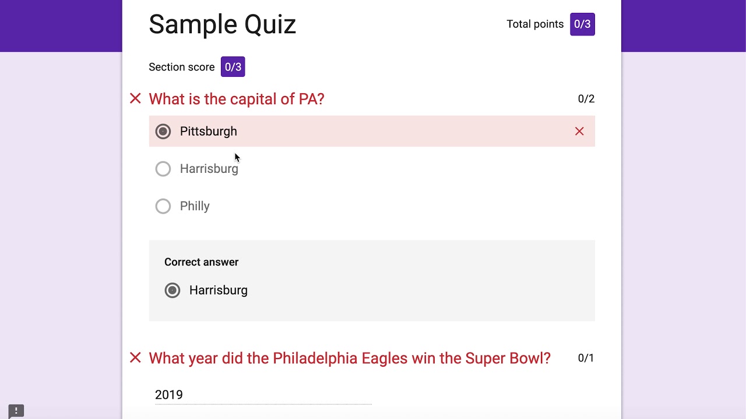Click the red X beside the Philadelphia Eagles question
746x419 pixels.
click(135, 358)
